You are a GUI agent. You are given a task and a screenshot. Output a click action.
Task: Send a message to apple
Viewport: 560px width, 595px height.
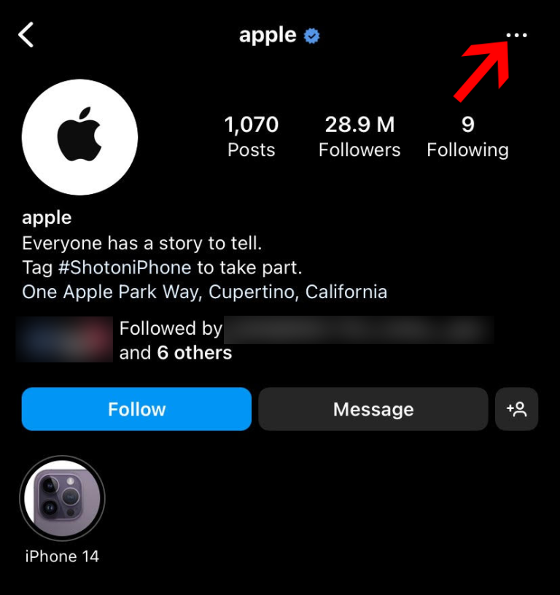tap(373, 409)
